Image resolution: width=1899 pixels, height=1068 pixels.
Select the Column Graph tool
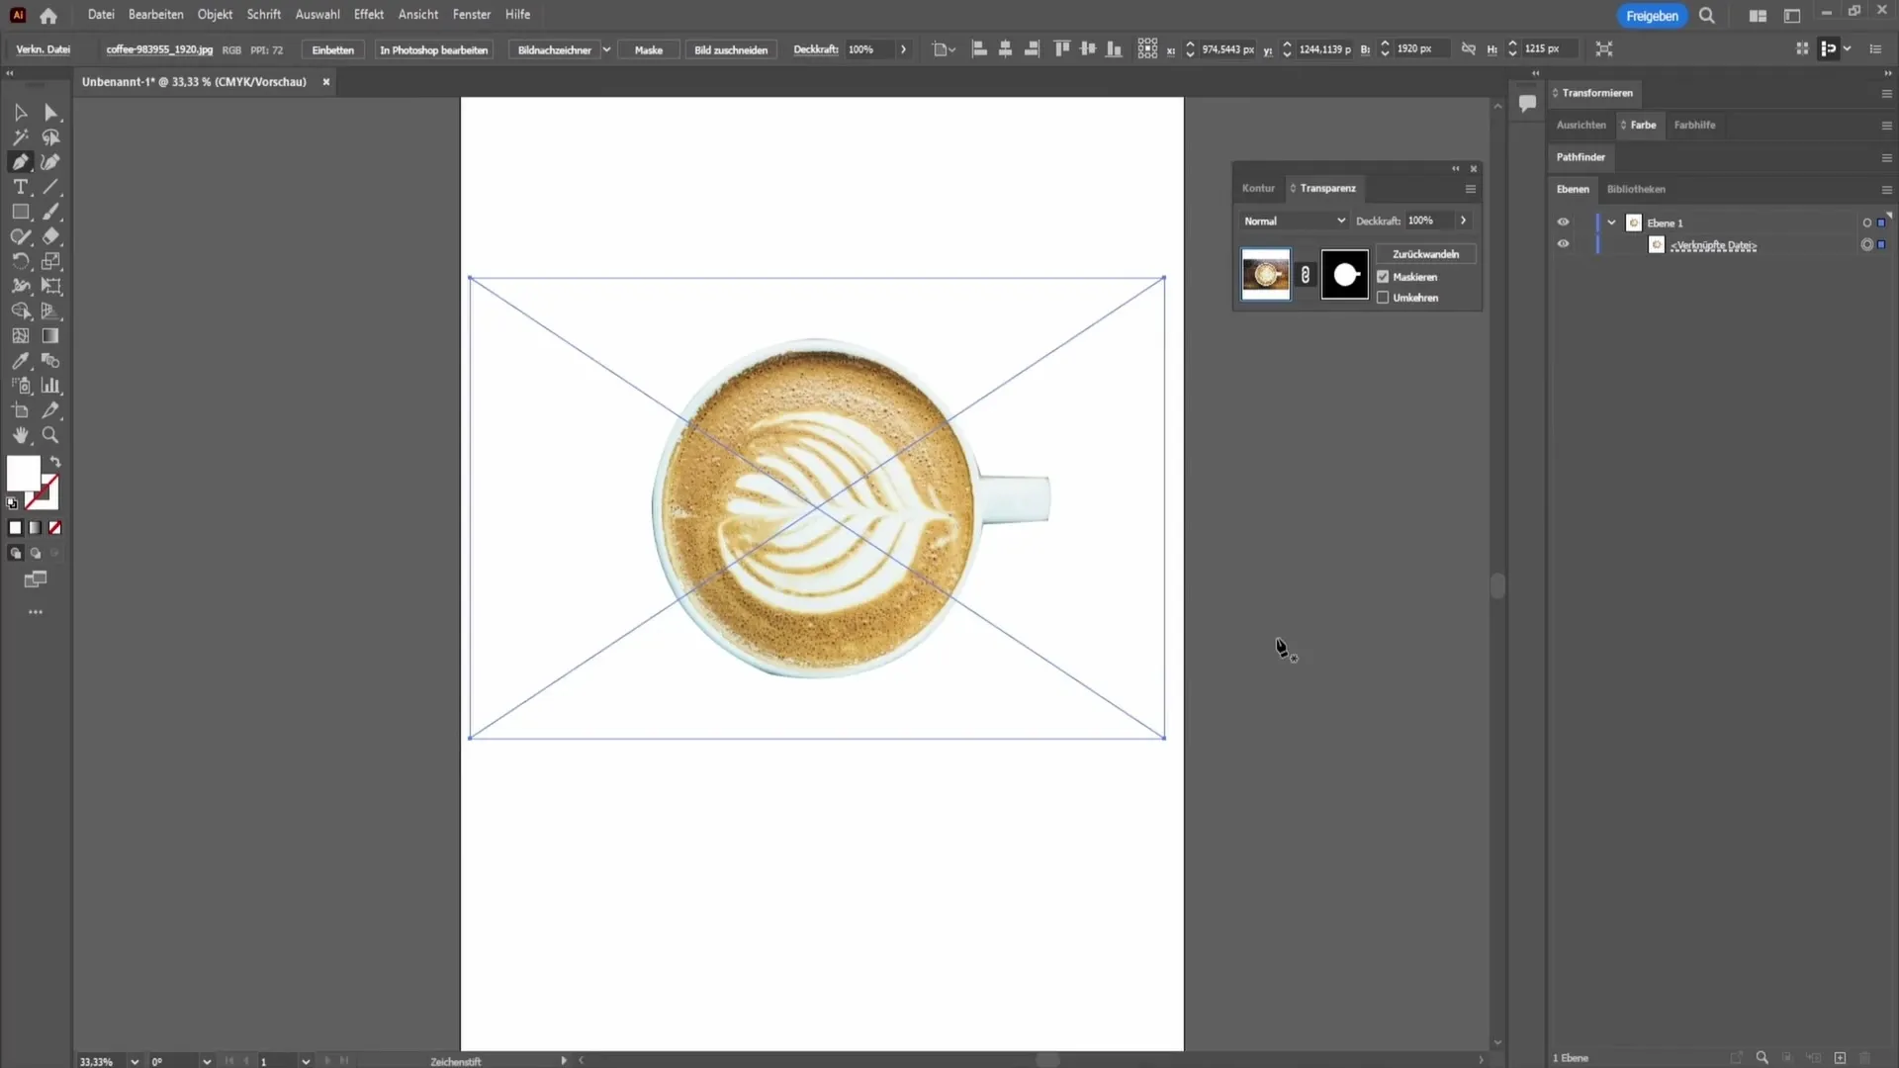51,386
